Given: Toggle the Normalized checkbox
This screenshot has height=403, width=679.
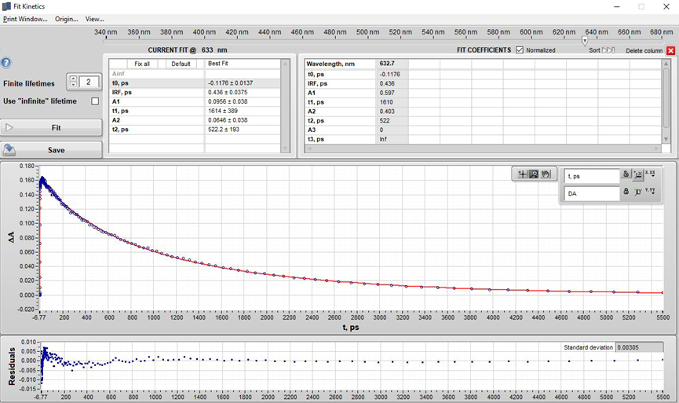Looking at the screenshot, I should (x=520, y=49).
